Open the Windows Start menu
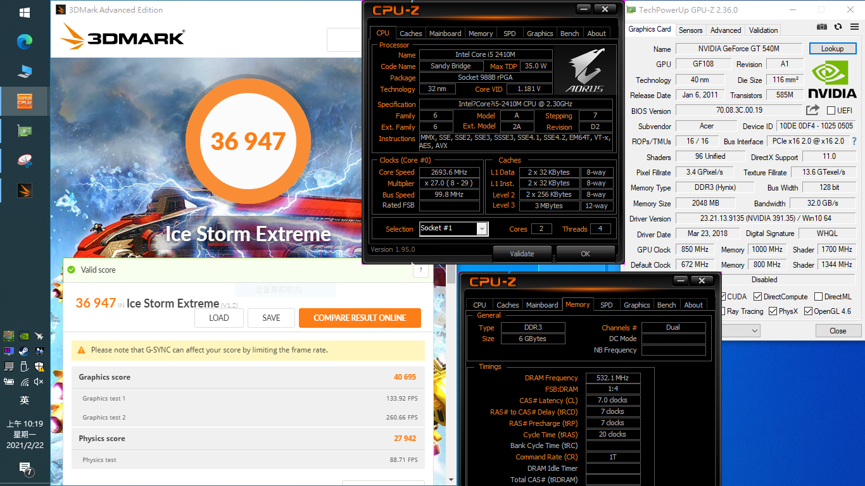Viewport: 865px width, 486px height. click(x=25, y=12)
